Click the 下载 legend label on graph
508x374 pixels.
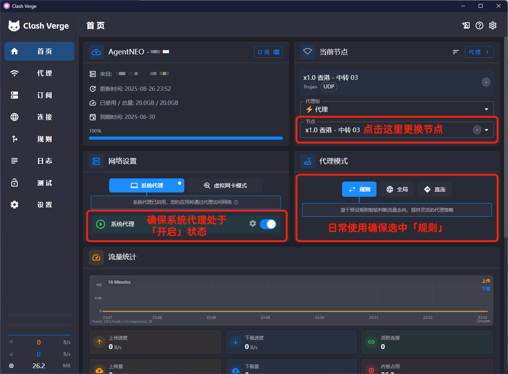[486, 289]
